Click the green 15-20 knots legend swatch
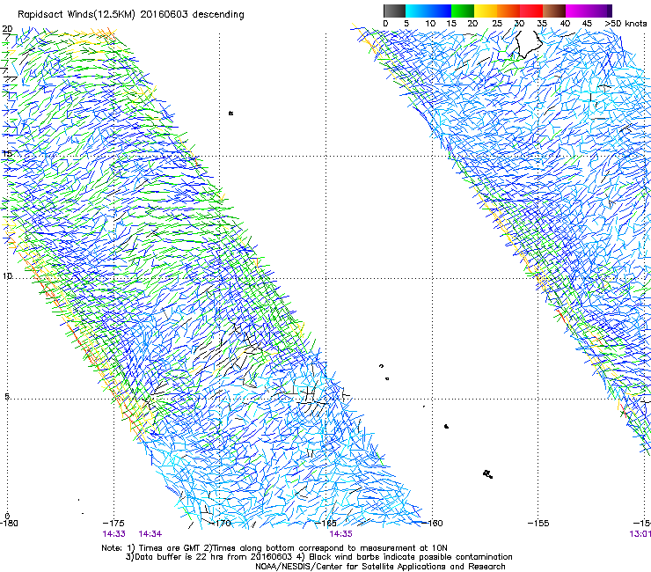The image size is (651, 572). pyautogui.click(x=463, y=11)
